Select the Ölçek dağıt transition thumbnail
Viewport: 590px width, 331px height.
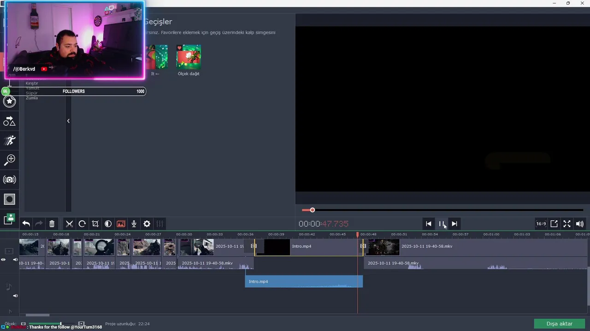pyautogui.click(x=189, y=57)
